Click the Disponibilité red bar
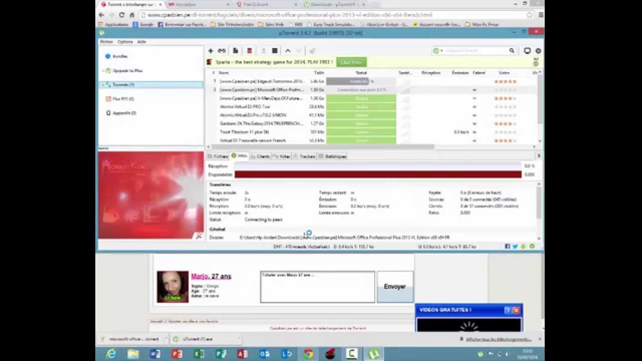The image size is (642, 361). click(x=378, y=174)
